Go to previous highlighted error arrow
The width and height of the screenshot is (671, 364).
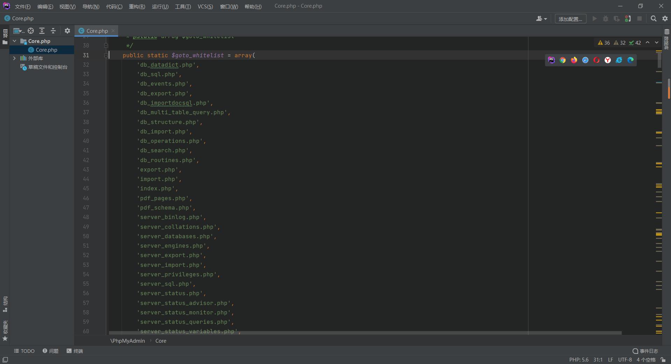[x=648, y=43]
